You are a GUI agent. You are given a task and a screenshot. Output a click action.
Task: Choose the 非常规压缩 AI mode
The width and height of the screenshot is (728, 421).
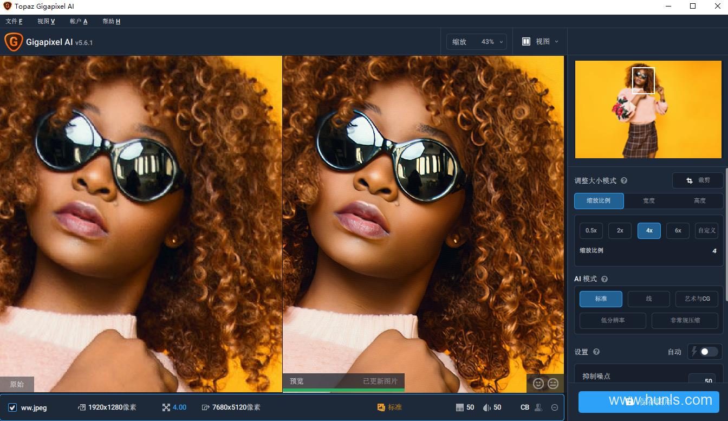tap(685, 320)
